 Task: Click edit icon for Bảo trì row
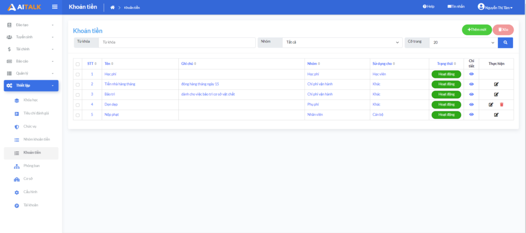(496, 94)
